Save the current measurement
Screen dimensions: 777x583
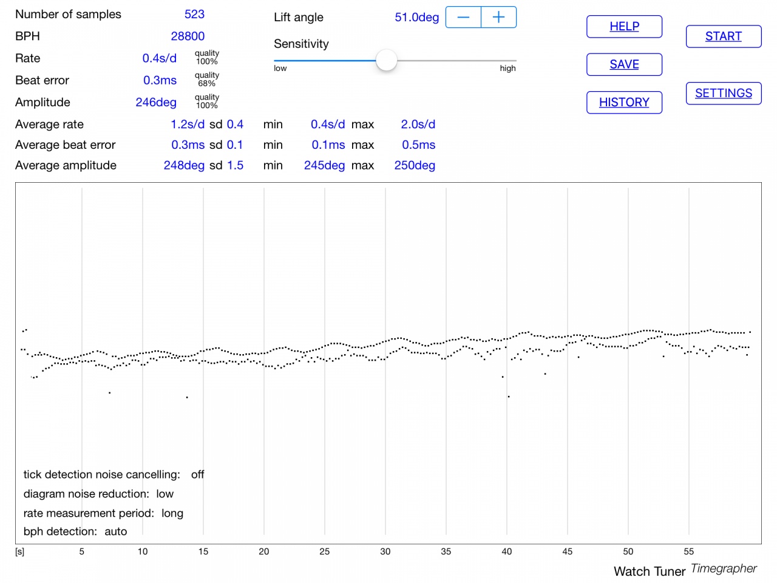624,64
